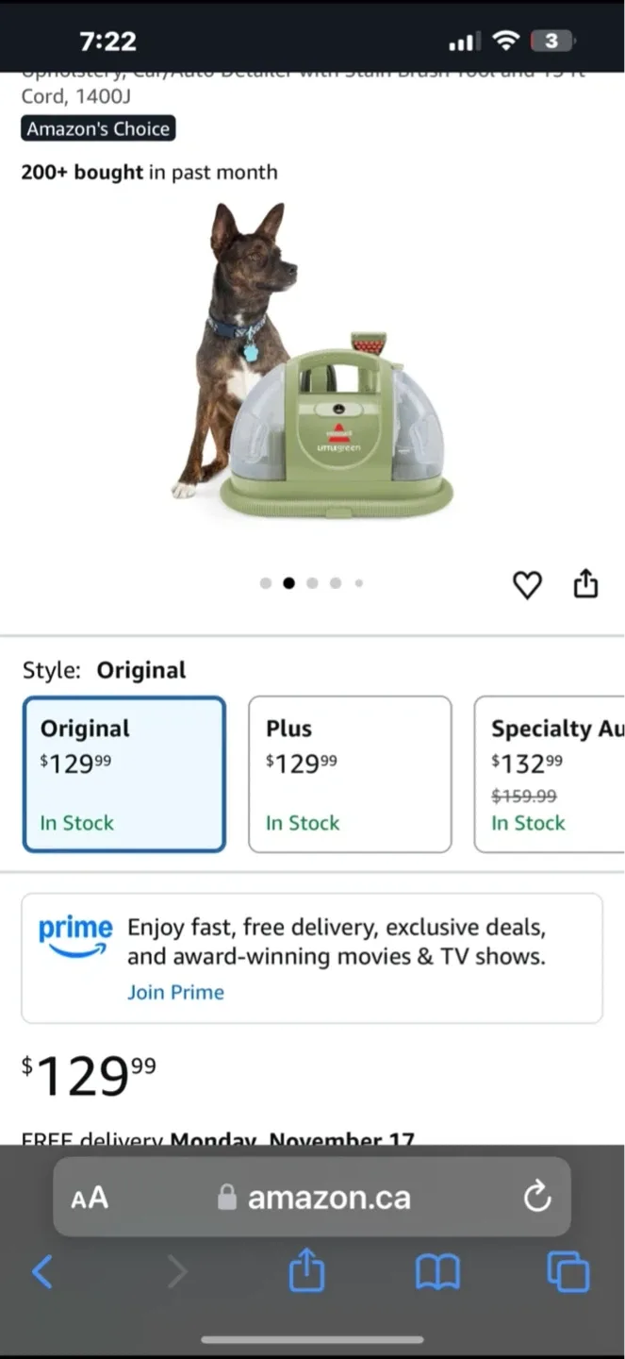This screenshot has height=1359, width=625.
Task: Jump to first image carousel dot
Action: coord(266,583)
